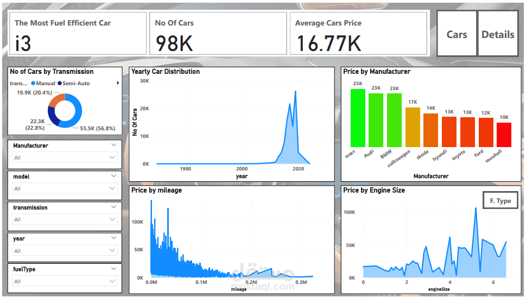This screenshot has height=298, width=526.
Task: Open the transmission All dropdown
Action: 65,219
